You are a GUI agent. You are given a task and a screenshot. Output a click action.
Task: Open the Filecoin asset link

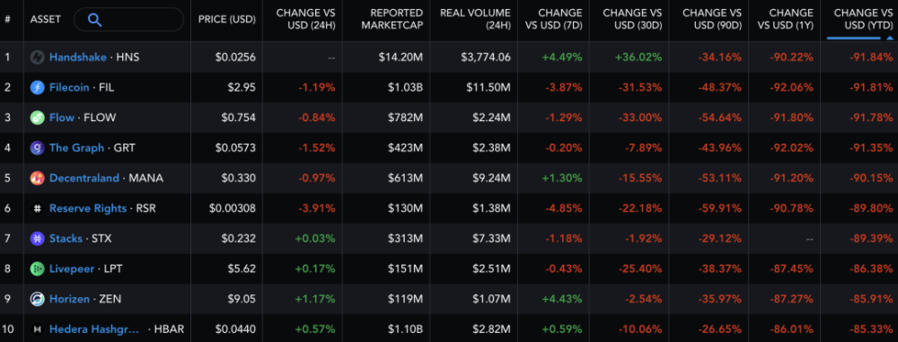coord(69,88)
